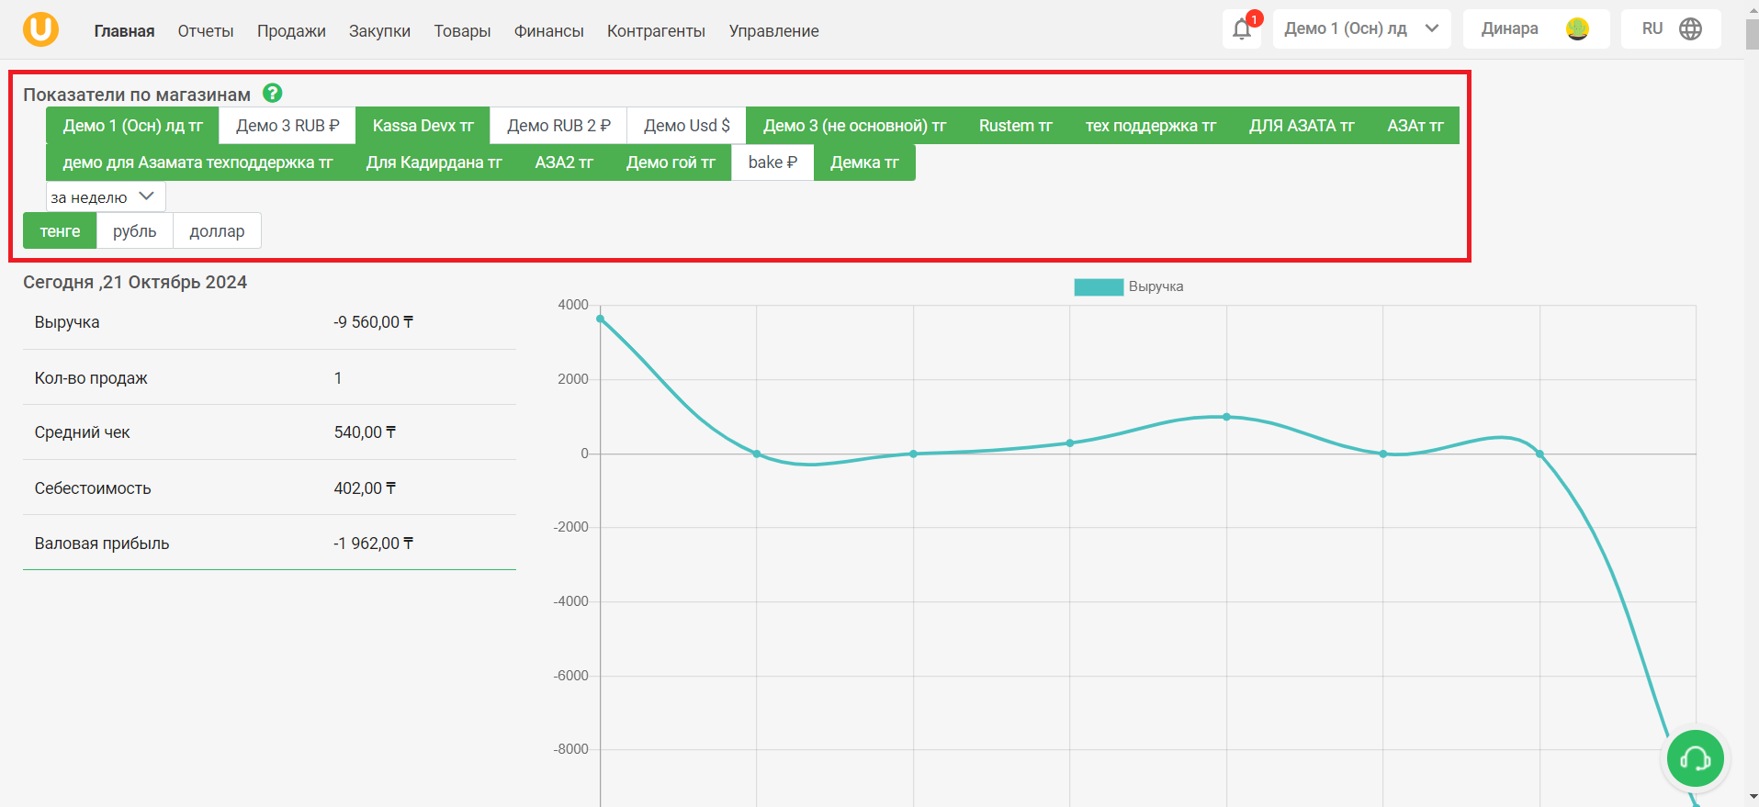Click the Средний чек value 540,00 ₸
The image size is (1759, 807).
tap(365, 432)
